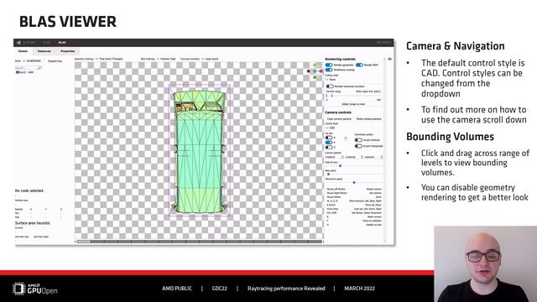Click the eye icon beside Rendering controls
537x302 pixels.
[389, 59]
